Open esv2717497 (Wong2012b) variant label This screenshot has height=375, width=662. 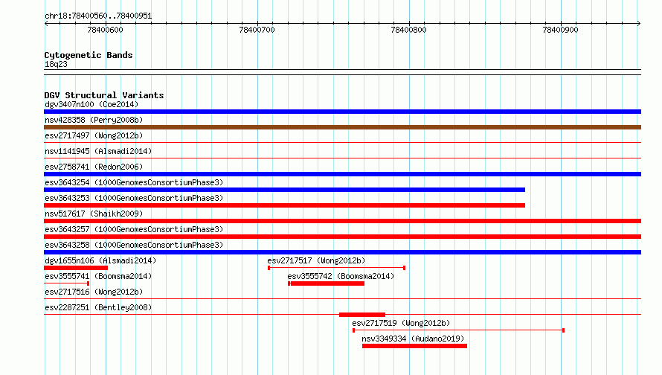pyautogui.click(x=94, y=135)
